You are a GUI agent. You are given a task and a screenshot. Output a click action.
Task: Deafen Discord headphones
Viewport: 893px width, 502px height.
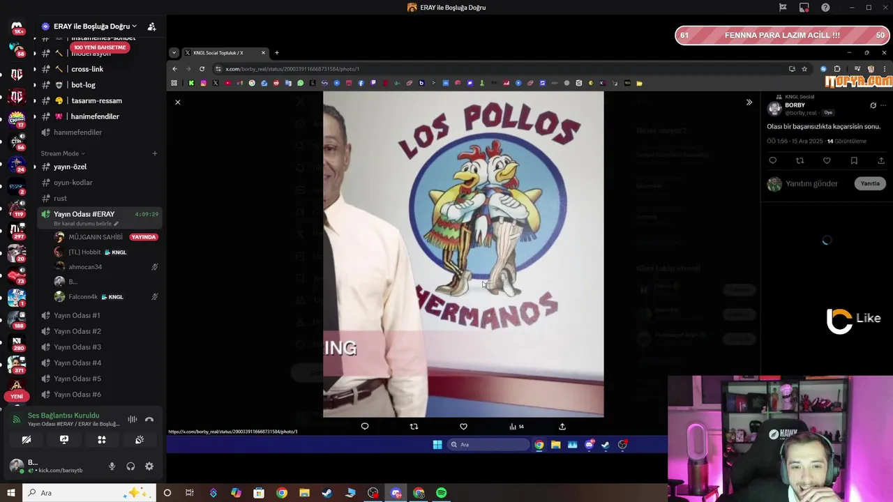coord(130,466)
